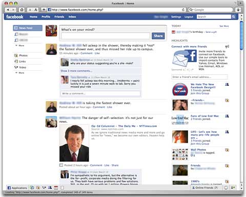246x197 pixels.
Task: Open the chat window icon in bottom bar
Action: click(226, 188)
